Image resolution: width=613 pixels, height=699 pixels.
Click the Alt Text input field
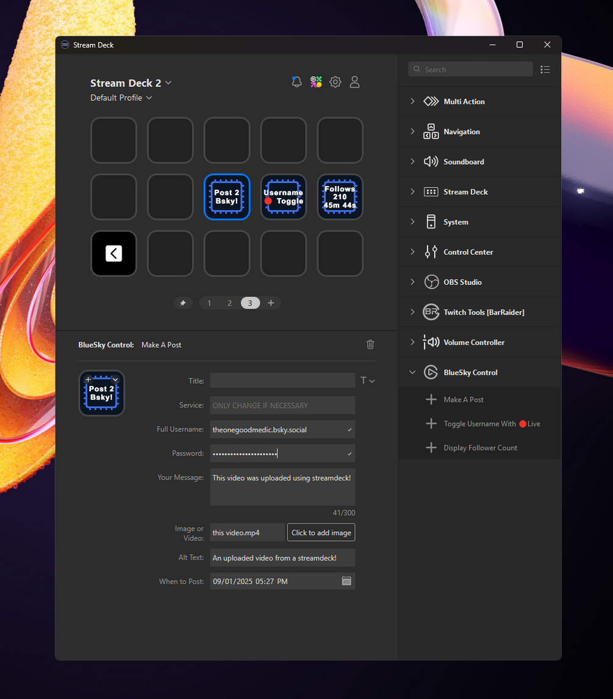click(282, 557)
